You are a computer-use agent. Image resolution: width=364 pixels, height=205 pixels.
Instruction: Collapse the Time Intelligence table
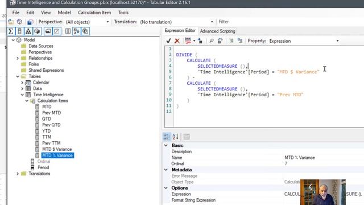(x=22, y=95)
